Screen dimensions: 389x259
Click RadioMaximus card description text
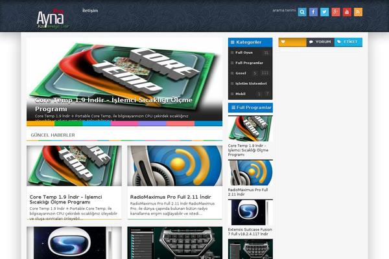(x=172, y=208)
